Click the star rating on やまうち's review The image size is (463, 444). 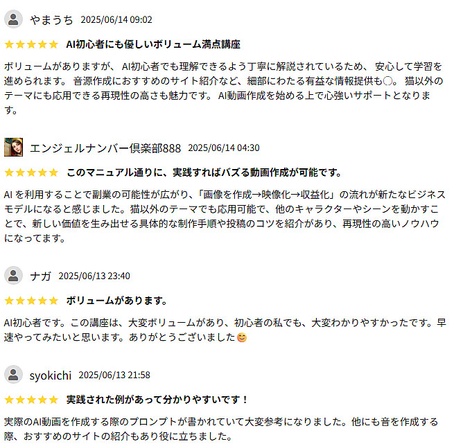point(31,44)
